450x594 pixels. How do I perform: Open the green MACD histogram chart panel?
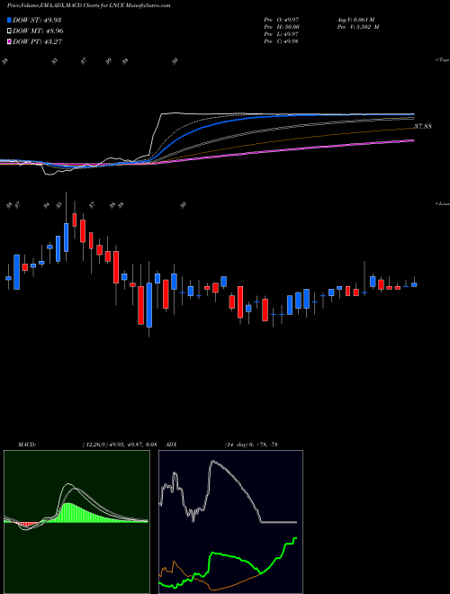point(76,522)
